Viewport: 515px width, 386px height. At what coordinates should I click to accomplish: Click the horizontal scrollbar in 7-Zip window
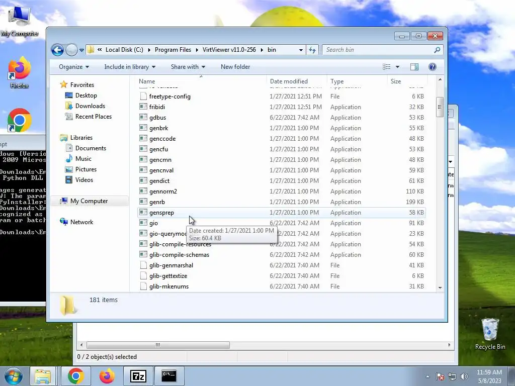coord(157,345)
